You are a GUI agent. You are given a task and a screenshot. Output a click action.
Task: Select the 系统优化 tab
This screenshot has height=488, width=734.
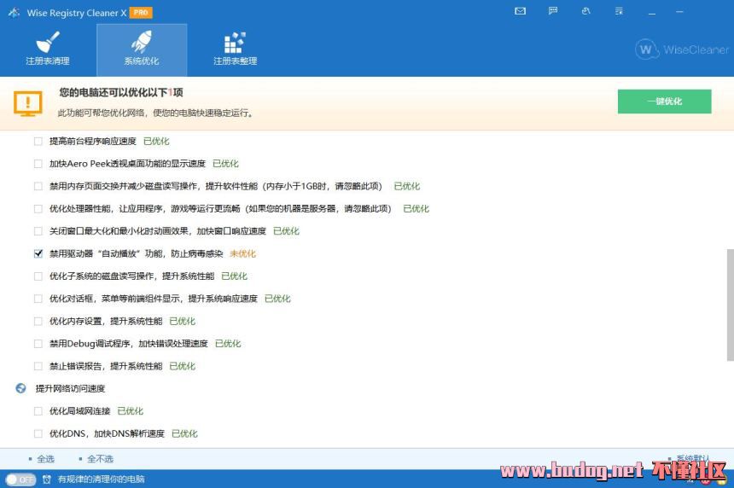(x=142, y=49)
